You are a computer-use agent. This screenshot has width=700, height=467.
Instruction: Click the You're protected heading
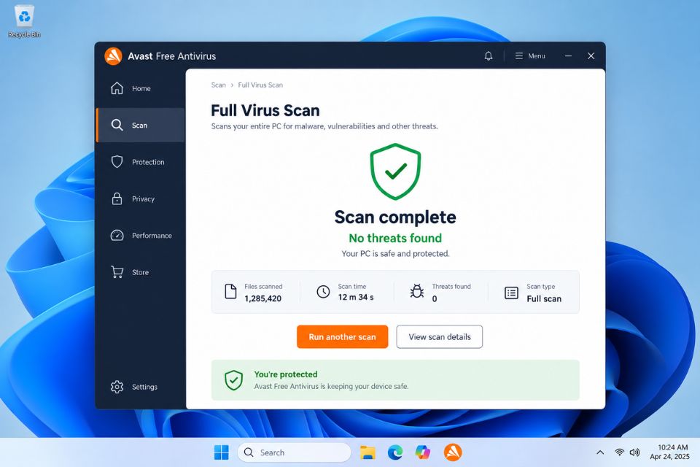coord(286,374)
